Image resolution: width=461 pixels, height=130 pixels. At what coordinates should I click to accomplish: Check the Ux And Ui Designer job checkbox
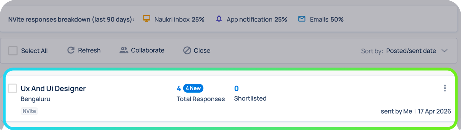[13, 88]
